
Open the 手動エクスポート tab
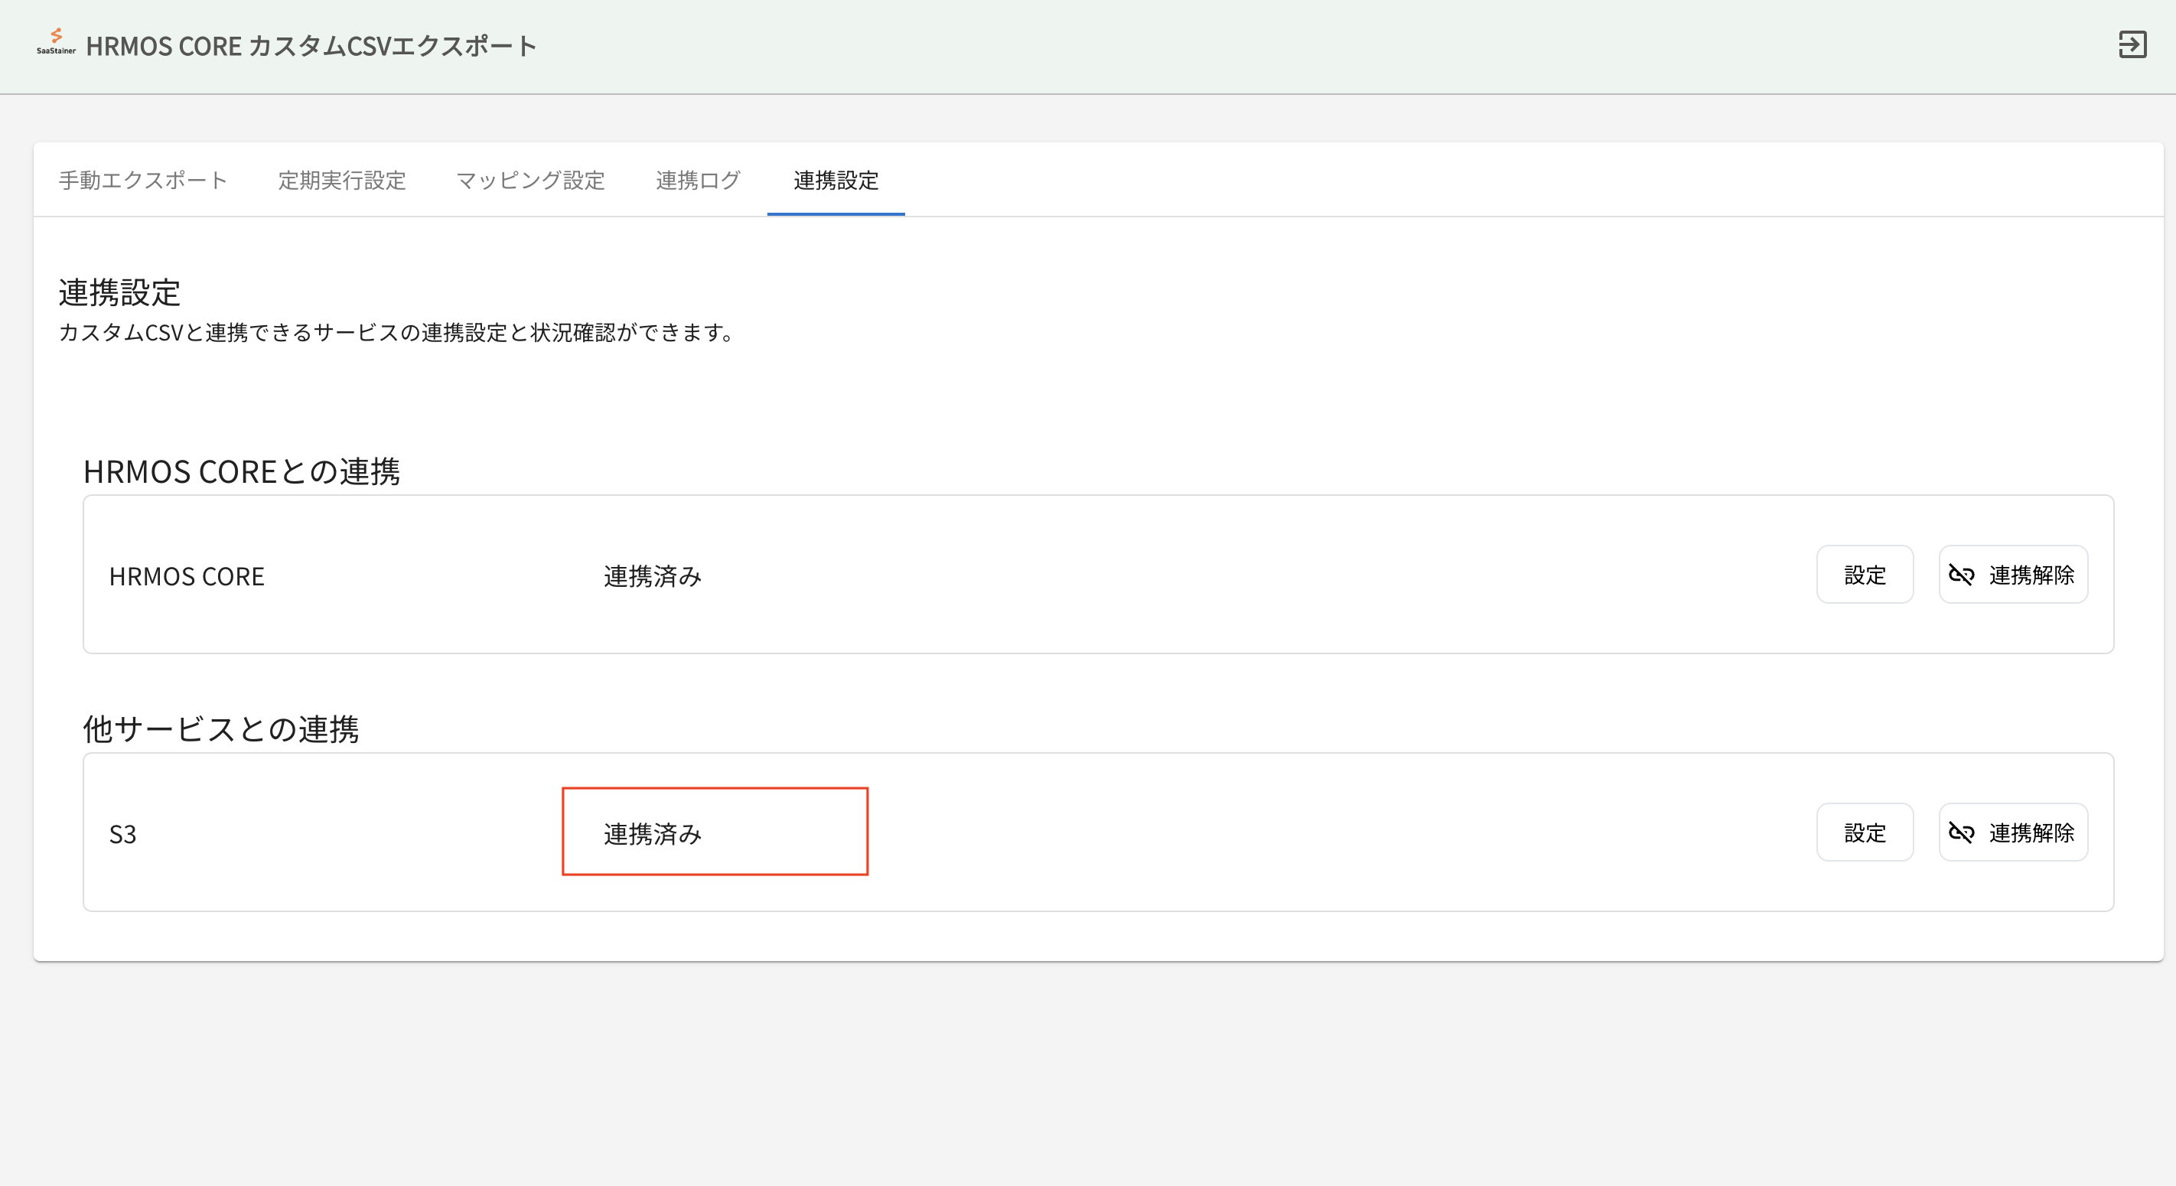[x=143, y=180]
